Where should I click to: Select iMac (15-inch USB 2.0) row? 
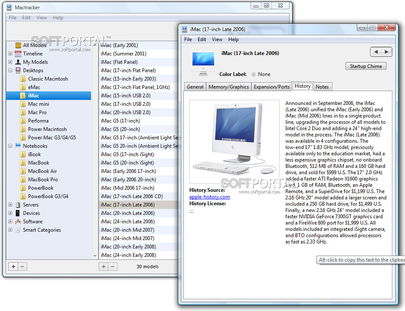138,96
